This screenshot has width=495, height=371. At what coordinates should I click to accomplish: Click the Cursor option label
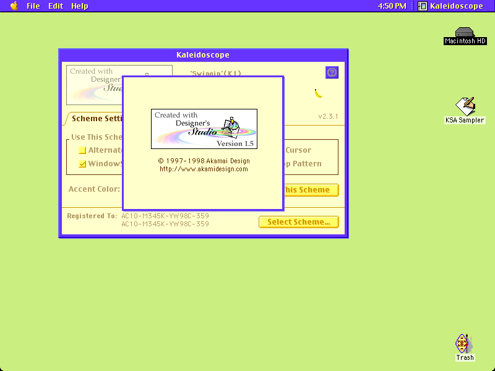(298, 150)
